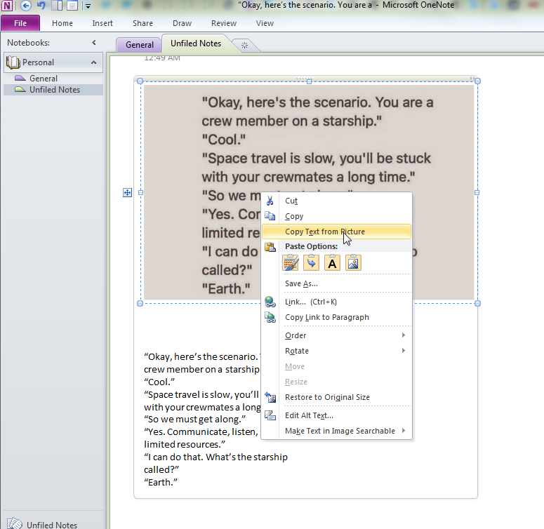Click the Rotate submenu arrow
The image size is (544, 529).
(403, 350)
